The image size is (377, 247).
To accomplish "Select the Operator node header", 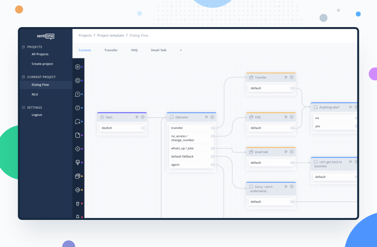I will point(191,117).
